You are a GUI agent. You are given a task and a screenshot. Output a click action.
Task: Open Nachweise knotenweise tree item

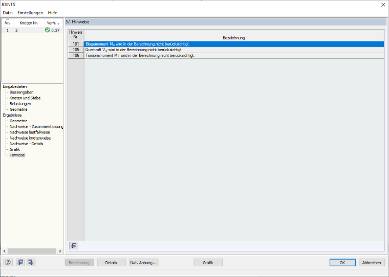30,138
